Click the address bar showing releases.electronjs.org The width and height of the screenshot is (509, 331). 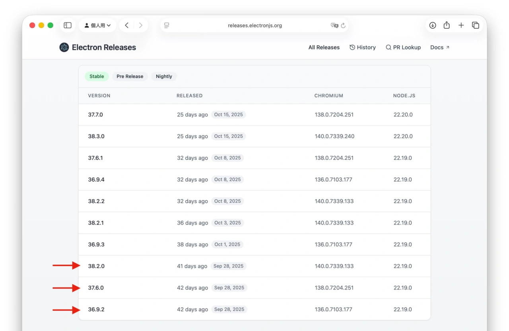(254, 25)
